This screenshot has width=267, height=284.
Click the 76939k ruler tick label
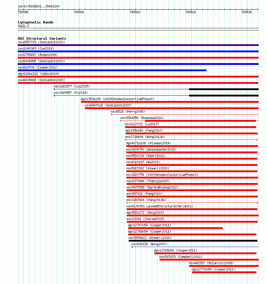23,12
